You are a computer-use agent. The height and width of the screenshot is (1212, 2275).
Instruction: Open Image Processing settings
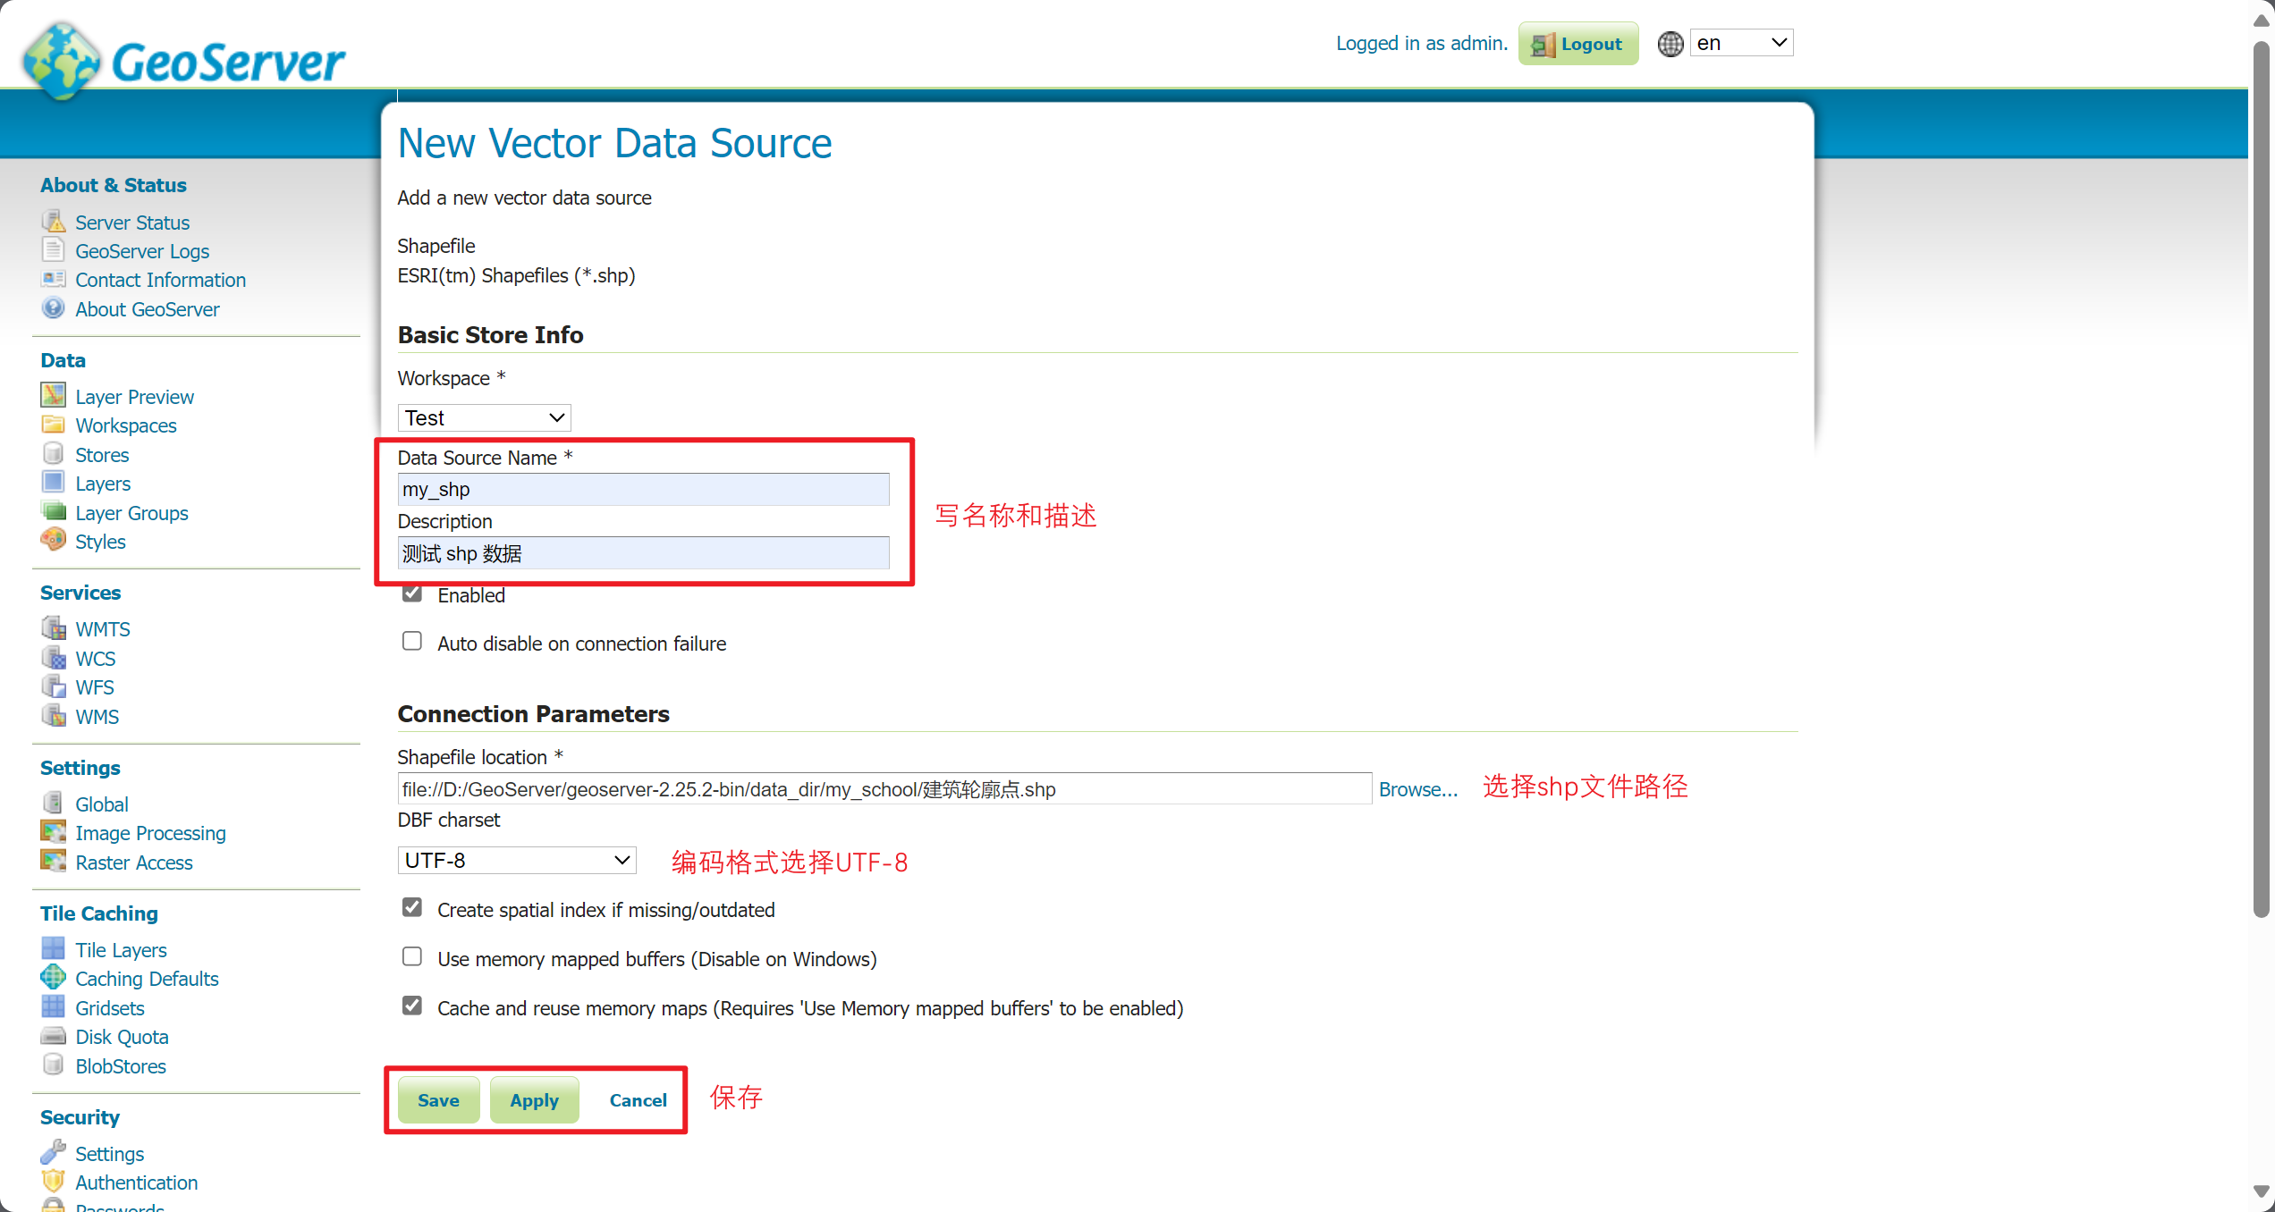[x=150, y=833]
